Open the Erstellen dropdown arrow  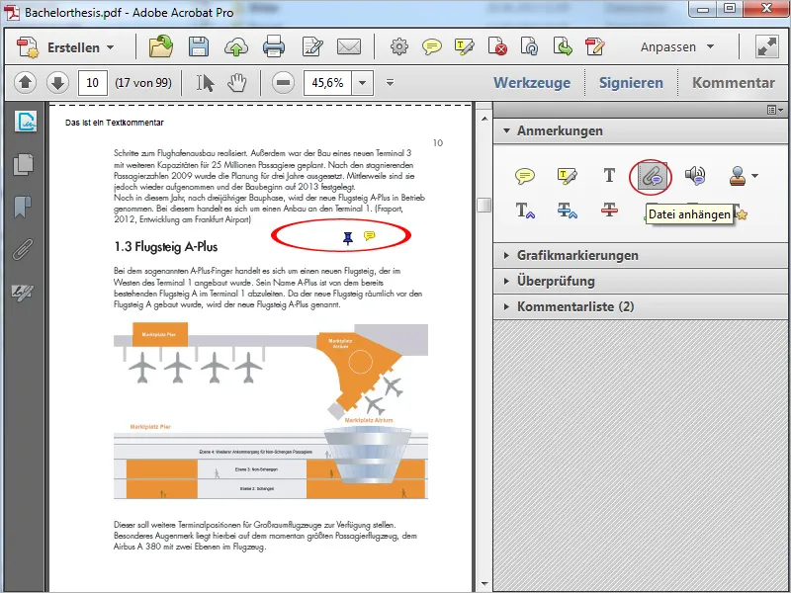111,47
